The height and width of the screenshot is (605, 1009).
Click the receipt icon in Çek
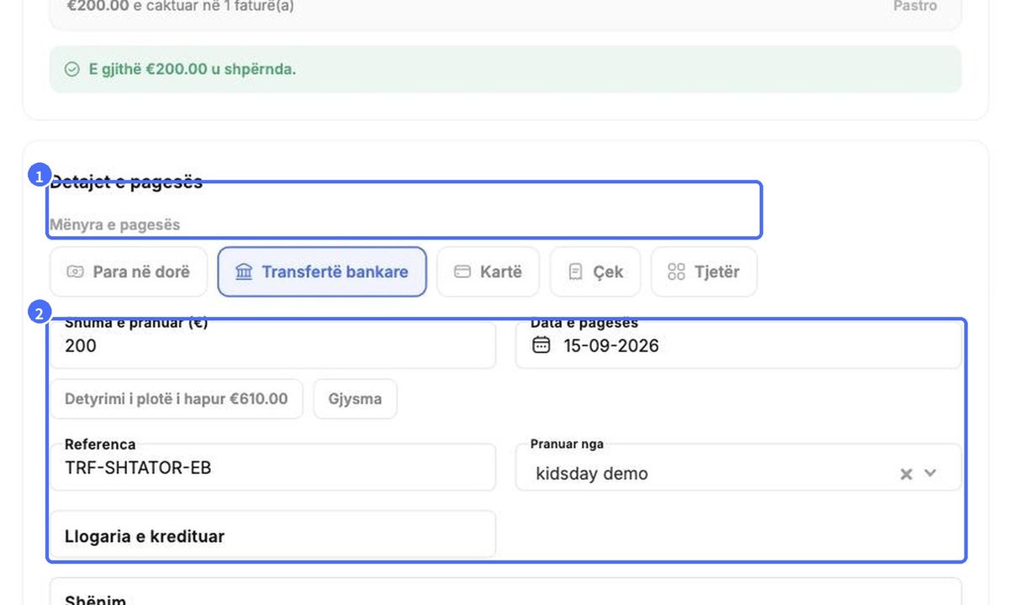coord(575,271)
